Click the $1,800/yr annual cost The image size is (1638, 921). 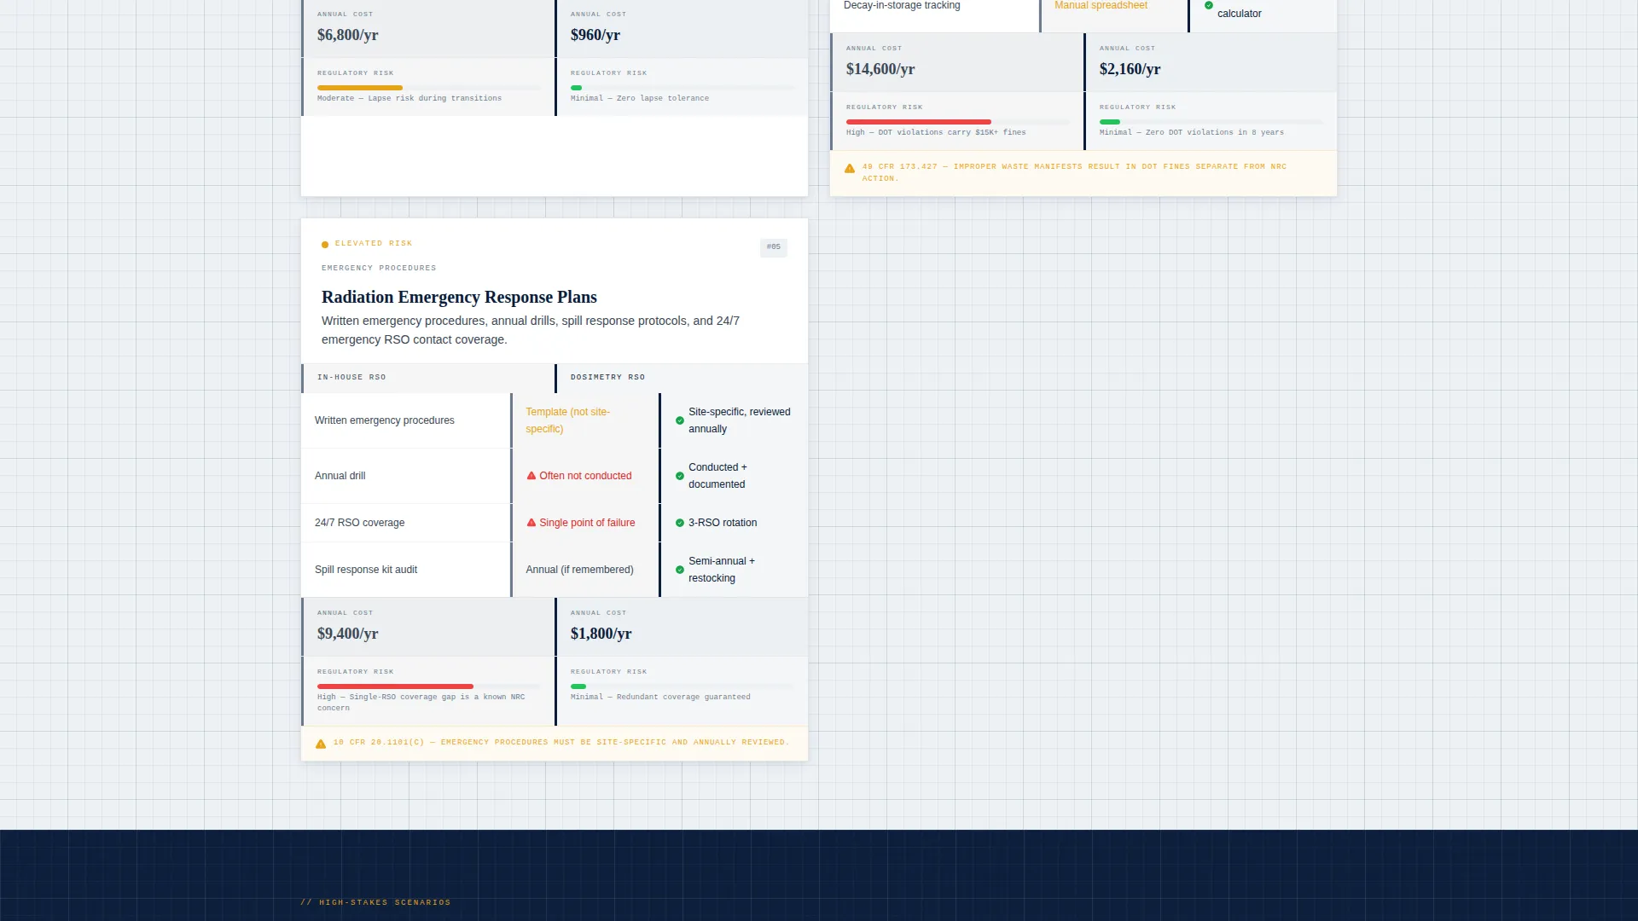tap(601, 634)
